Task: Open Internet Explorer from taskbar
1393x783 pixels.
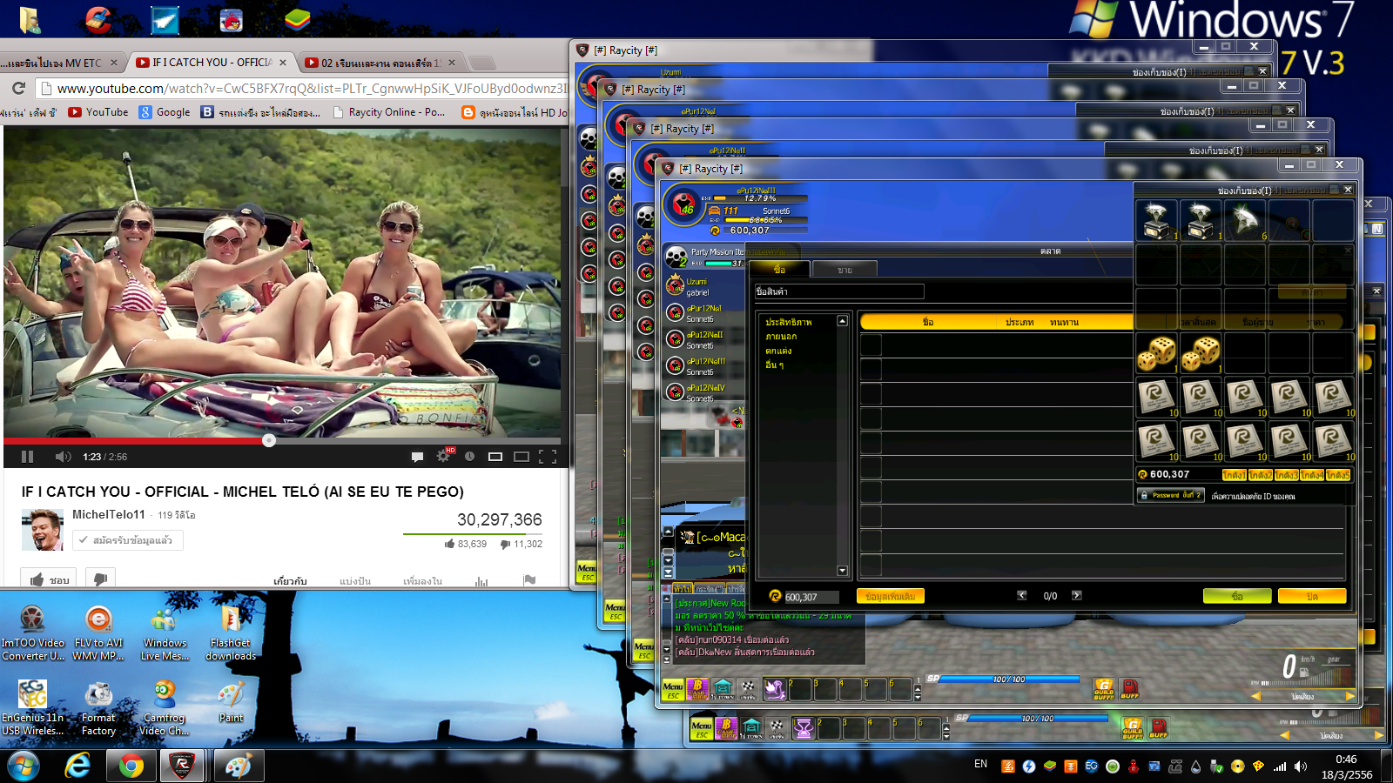Action: [78, 766]
